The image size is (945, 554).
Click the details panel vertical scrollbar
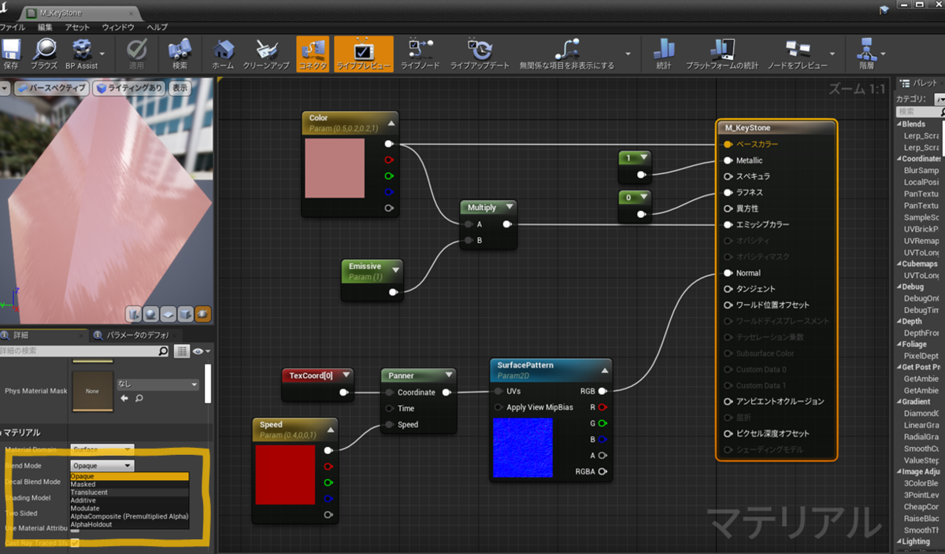208,384
